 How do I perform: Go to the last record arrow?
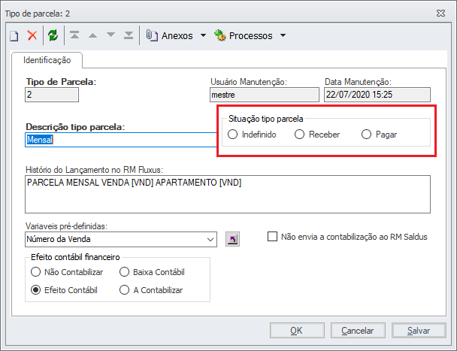[129, 35]
